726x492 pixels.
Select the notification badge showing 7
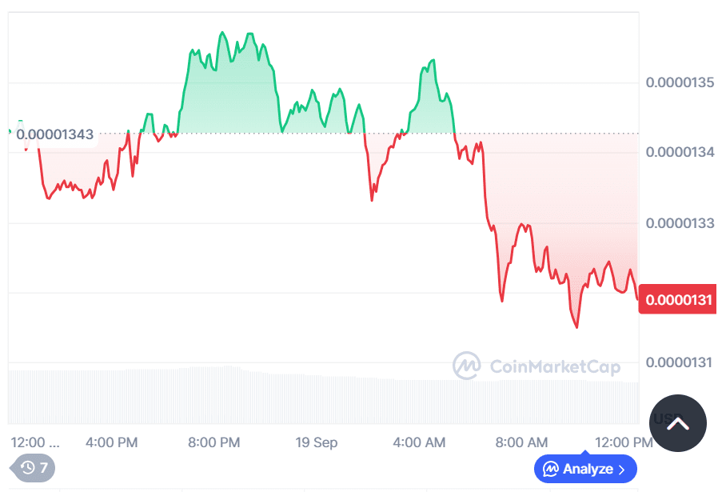[x=41, y=469]
